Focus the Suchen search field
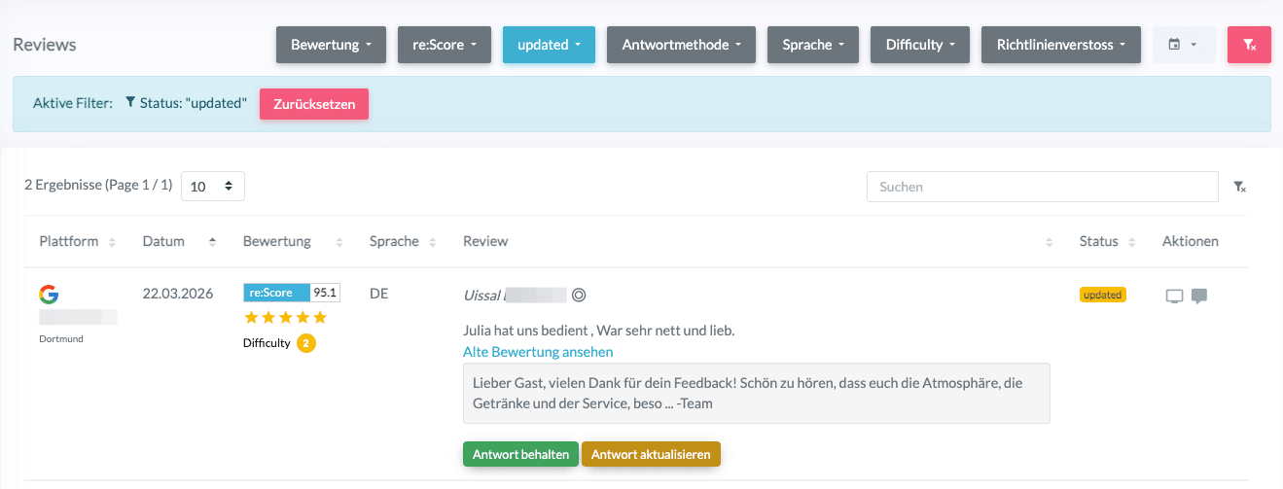The height and width of the screenshot is (489, 1283). (x=1042, y=187)
